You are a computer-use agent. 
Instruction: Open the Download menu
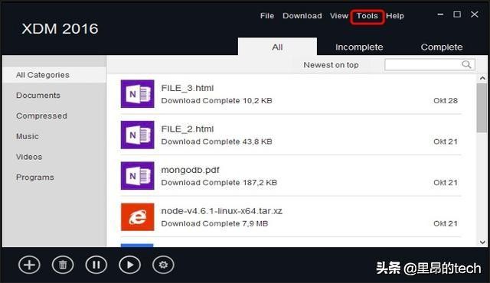(302, 16)
